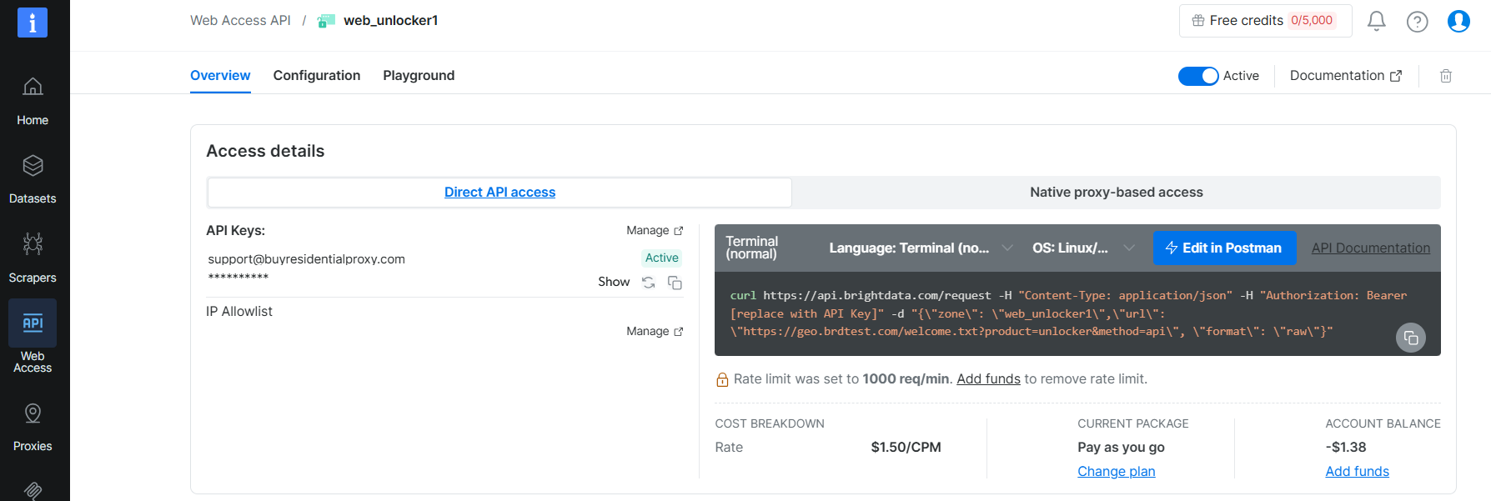Go to Datasets in the sidebar
The image size is (1491, 501).
tap(33, 179)
